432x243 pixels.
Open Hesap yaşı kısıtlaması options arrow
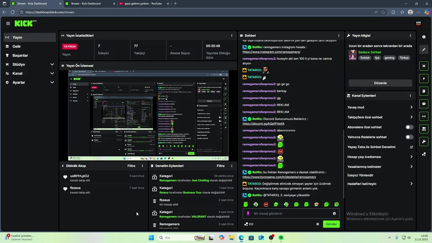coord(411,157)
